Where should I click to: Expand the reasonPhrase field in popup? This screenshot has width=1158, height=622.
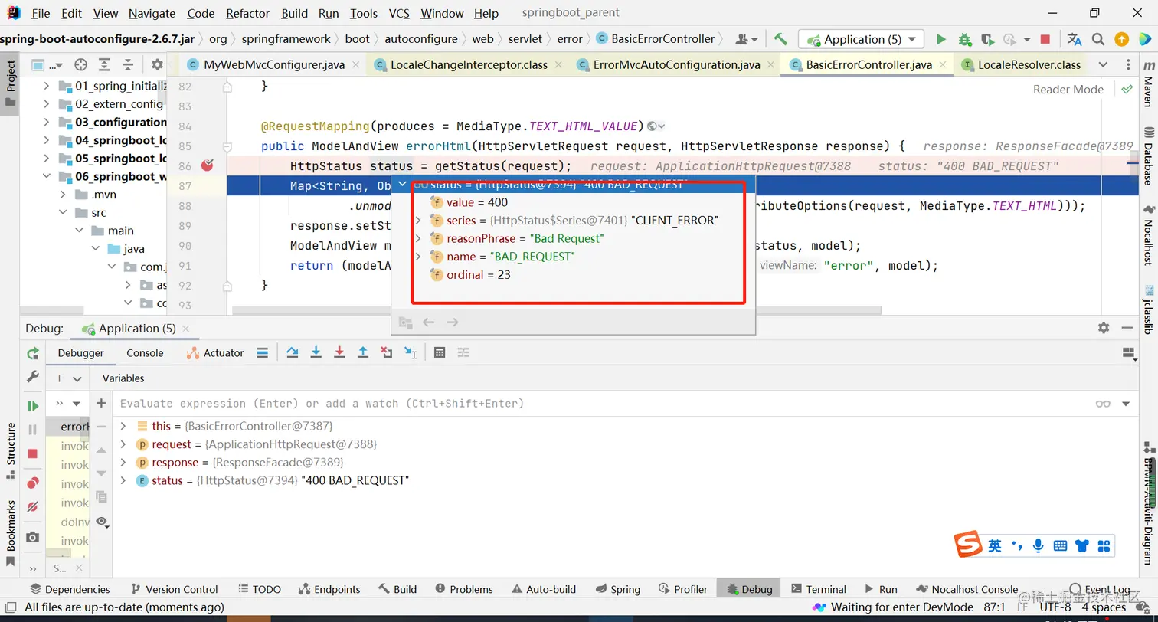[x=418, y=238]
